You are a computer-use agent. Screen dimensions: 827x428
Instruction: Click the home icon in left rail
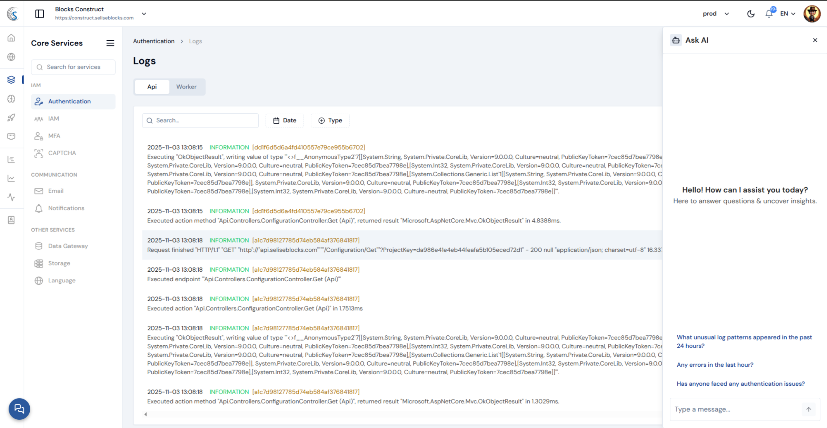pos(11,38)
